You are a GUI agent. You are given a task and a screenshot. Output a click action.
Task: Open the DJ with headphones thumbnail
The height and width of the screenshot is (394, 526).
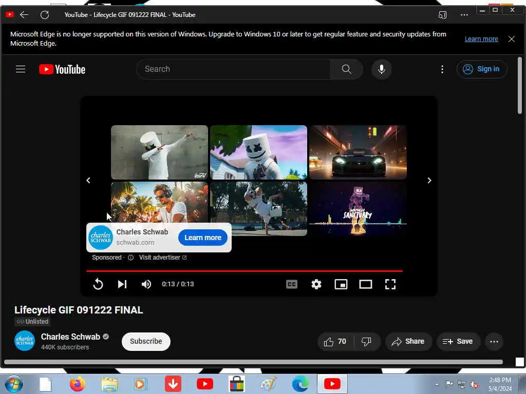[159, 202]
